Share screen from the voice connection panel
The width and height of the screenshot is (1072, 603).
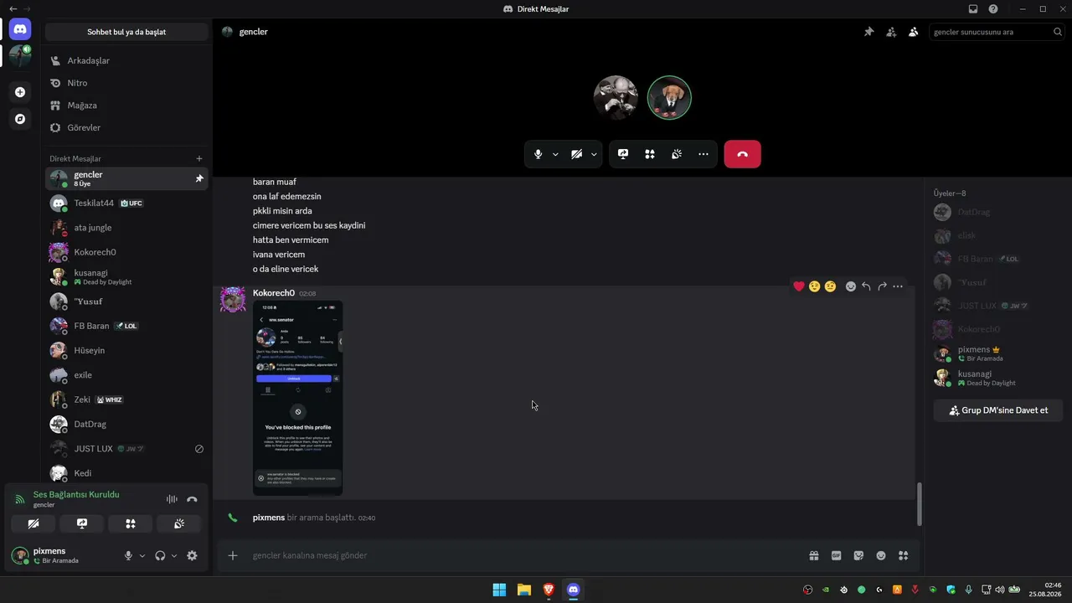tap(82, 523)
